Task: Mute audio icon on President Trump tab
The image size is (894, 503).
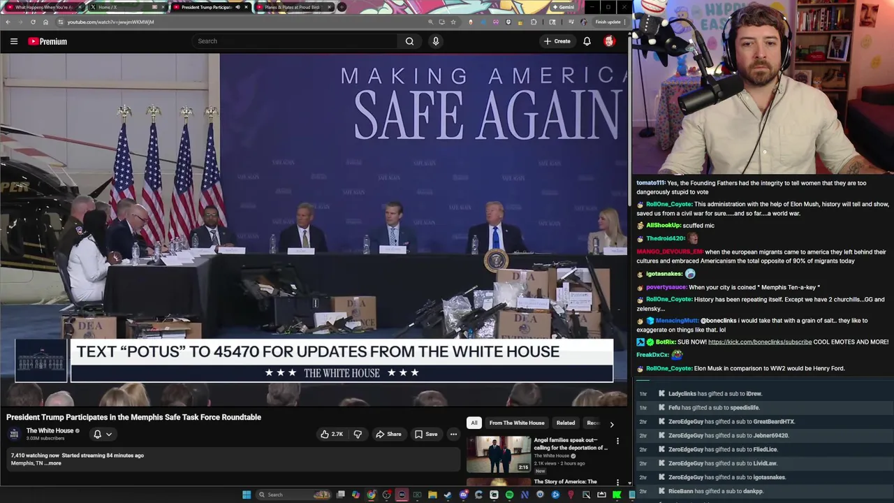Action: coord(237,7)
